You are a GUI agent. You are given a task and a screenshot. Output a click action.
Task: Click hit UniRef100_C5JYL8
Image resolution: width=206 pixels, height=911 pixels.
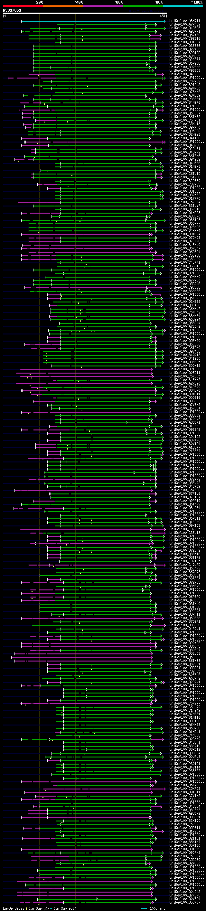(185, 255)
